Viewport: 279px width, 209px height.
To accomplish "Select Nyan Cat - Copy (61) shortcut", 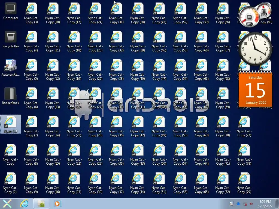I will coord(202,70).
